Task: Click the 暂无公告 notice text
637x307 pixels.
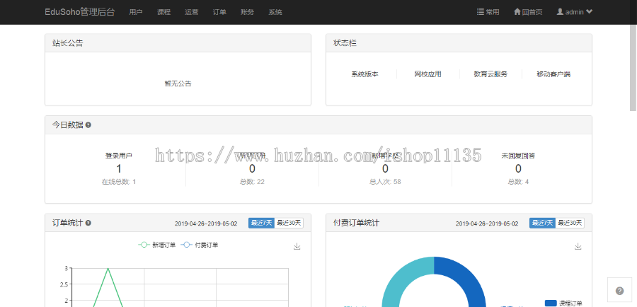Action: (178, 83)
